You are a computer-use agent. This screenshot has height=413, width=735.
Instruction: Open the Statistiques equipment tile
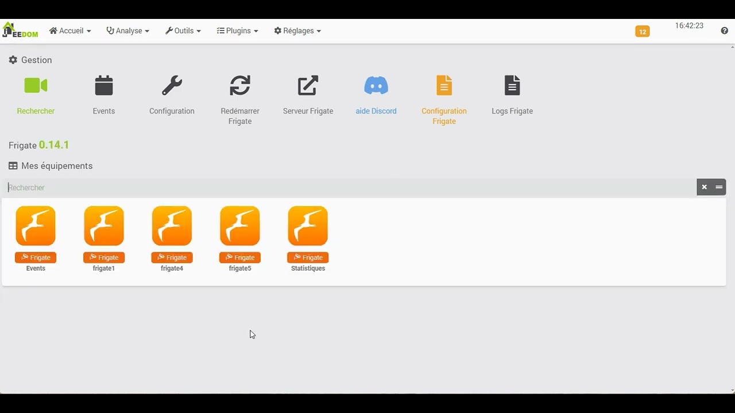[308, 239]
